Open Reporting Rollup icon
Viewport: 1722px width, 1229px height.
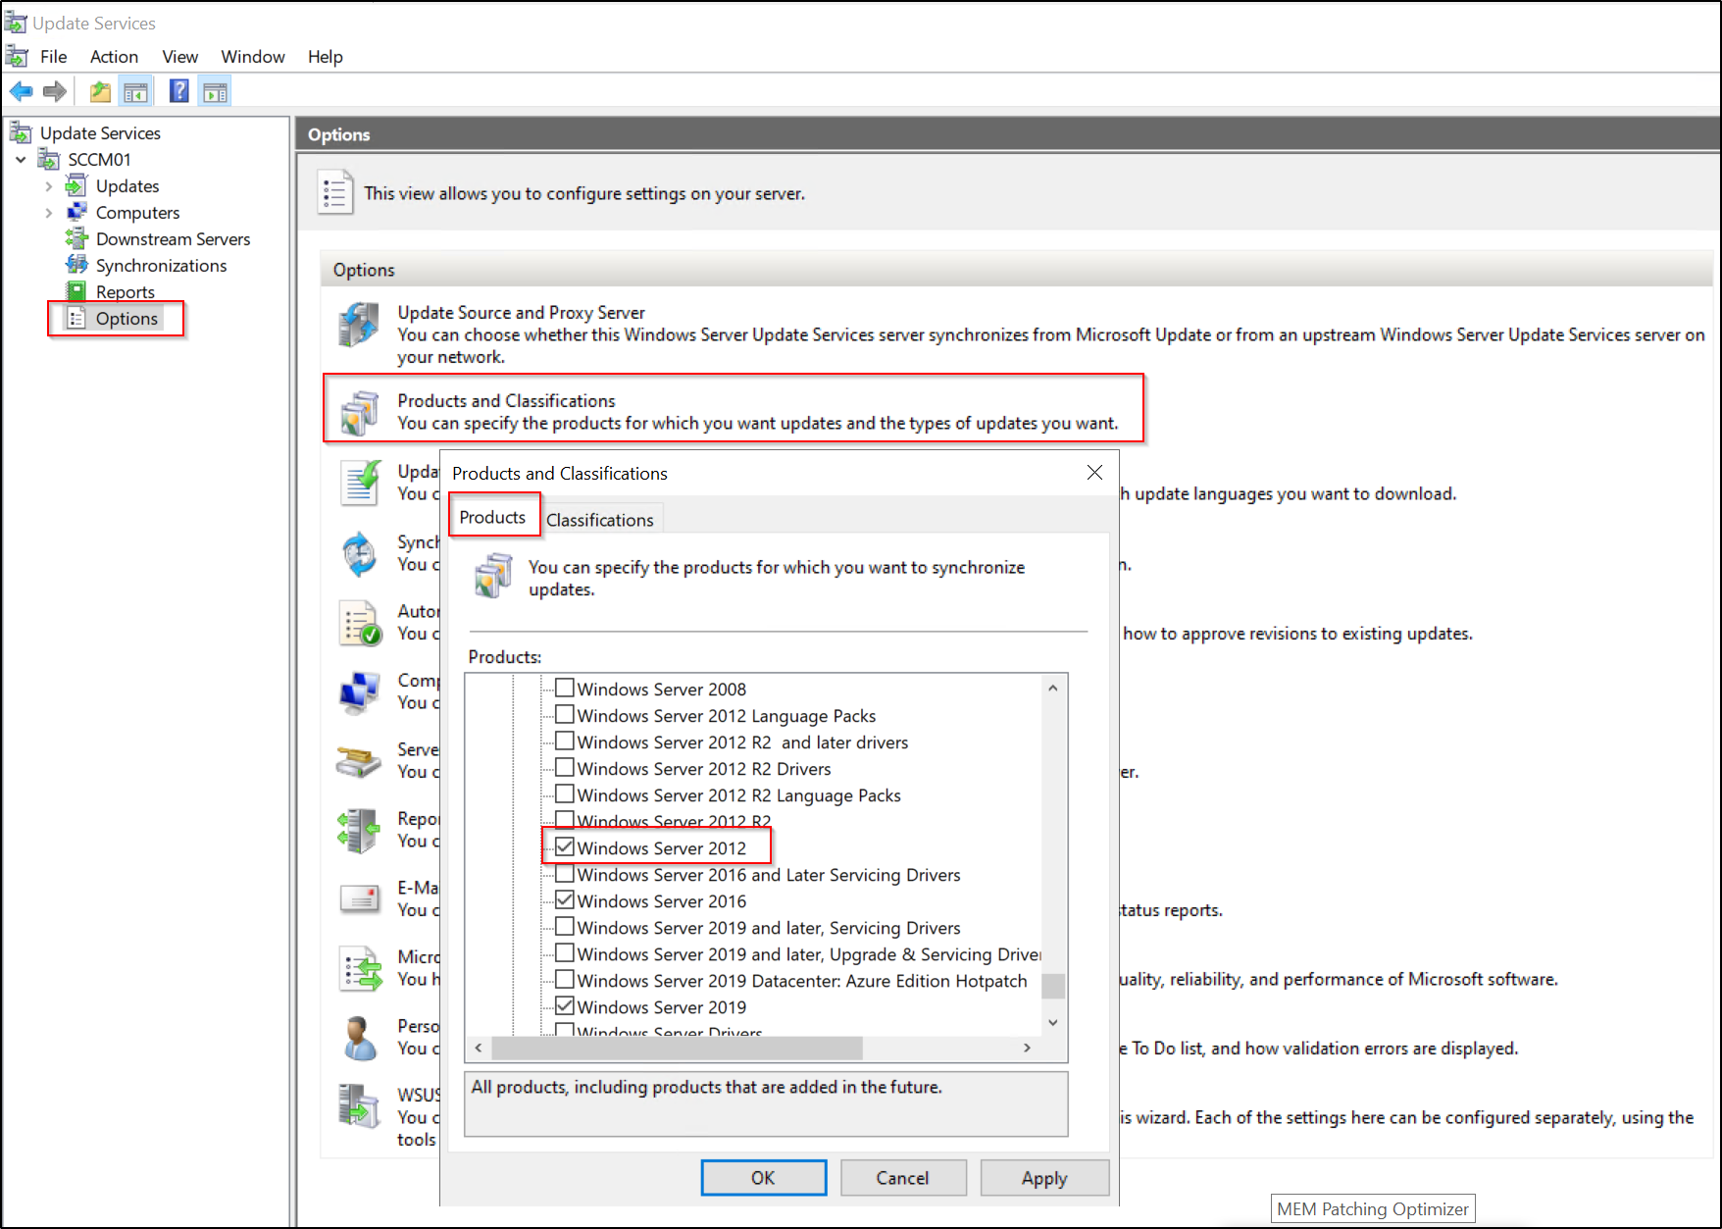[359, 831]
